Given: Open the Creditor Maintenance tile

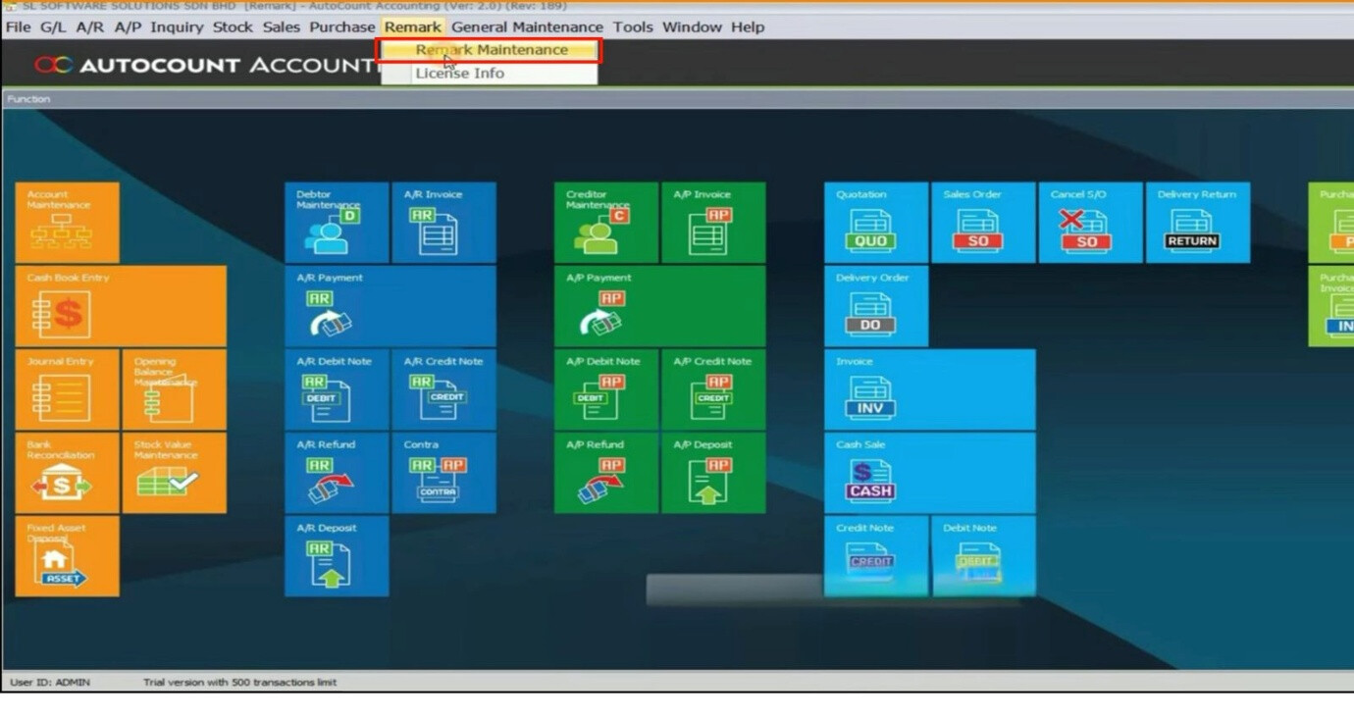Looking at the screenshot, I should point(605,223).
